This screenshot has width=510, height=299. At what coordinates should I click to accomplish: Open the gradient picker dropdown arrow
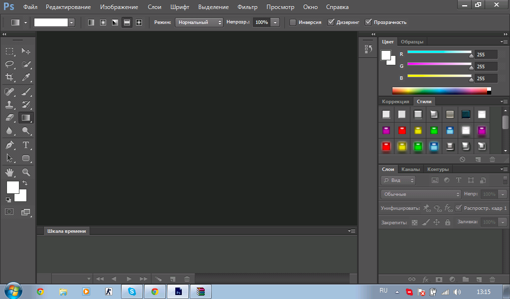pyautogui.click(x=72, y=22)
